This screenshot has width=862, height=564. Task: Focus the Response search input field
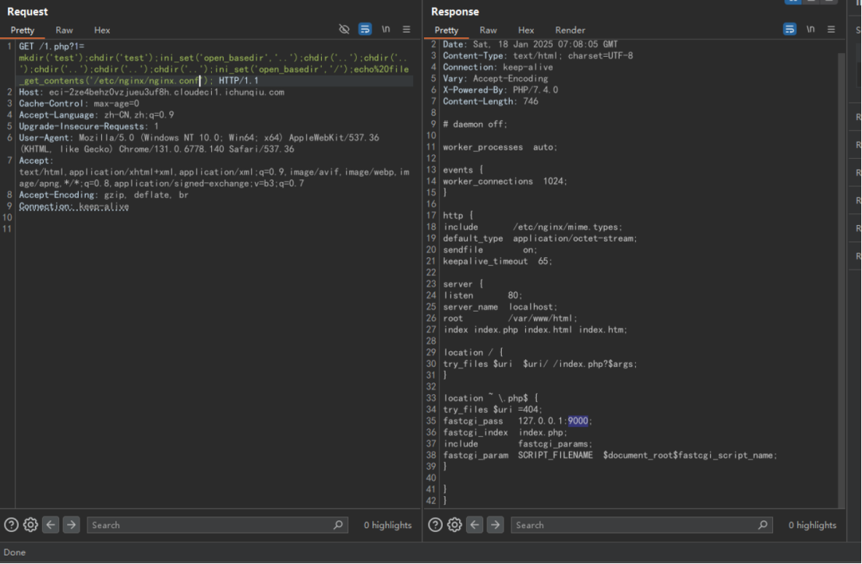(641, 525)
